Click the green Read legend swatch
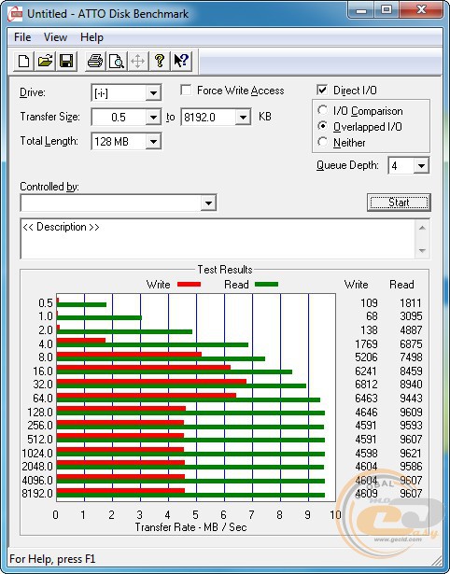450x574 pixels. [267, 284]
